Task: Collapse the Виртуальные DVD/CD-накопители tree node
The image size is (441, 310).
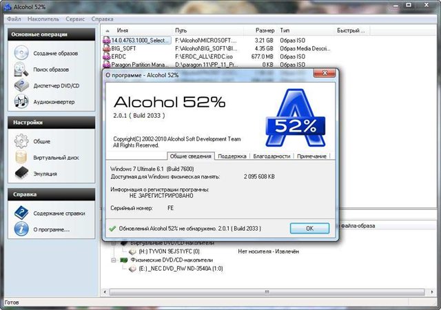Action: (x=113, y=243)
